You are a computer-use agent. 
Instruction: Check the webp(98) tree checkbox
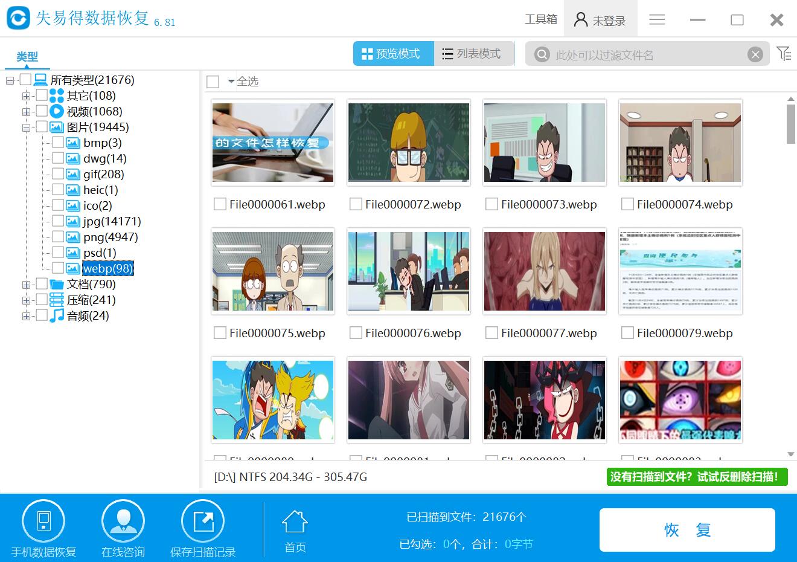pos(58,268)
